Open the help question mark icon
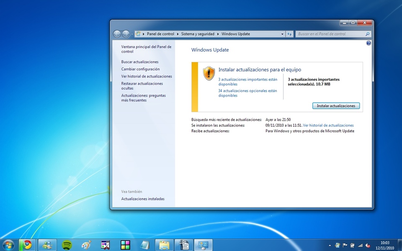 (368, 43)
